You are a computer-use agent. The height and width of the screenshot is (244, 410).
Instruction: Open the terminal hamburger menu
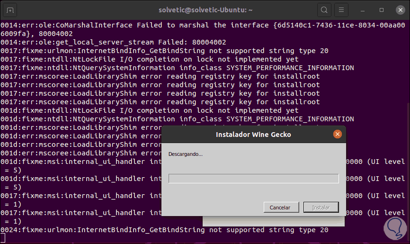pyautogui.click(x=341, y=9)
